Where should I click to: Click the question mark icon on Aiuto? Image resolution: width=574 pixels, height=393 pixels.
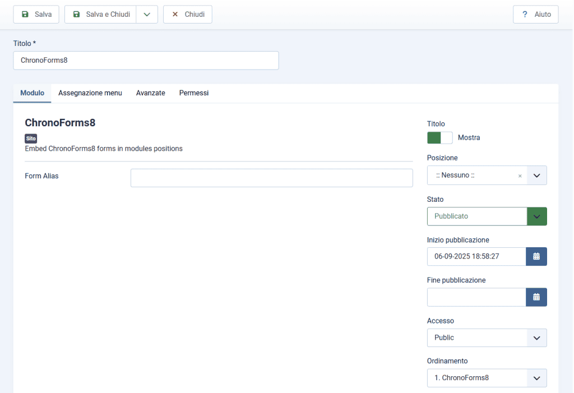click(524, 14)
